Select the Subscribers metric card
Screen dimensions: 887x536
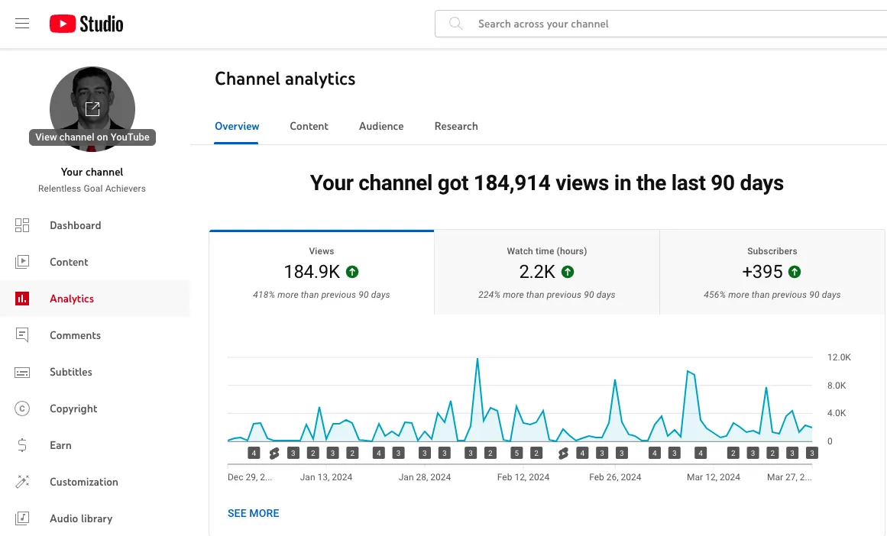click(772, 273)
